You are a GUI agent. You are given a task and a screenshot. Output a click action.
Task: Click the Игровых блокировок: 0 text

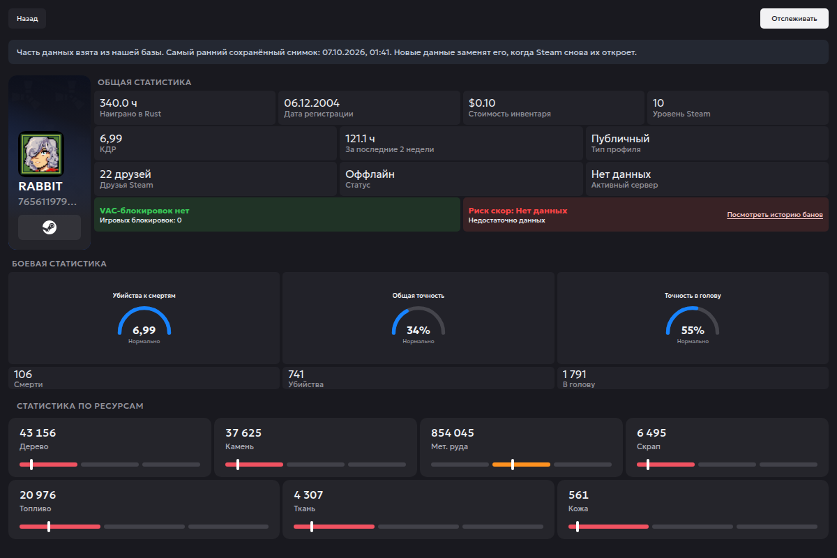tap(141, 220)
